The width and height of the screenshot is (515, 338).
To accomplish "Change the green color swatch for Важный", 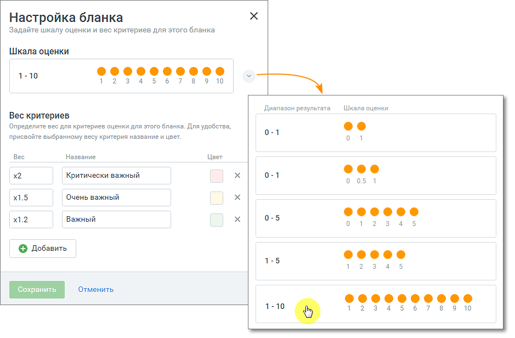I will (217, 219).
